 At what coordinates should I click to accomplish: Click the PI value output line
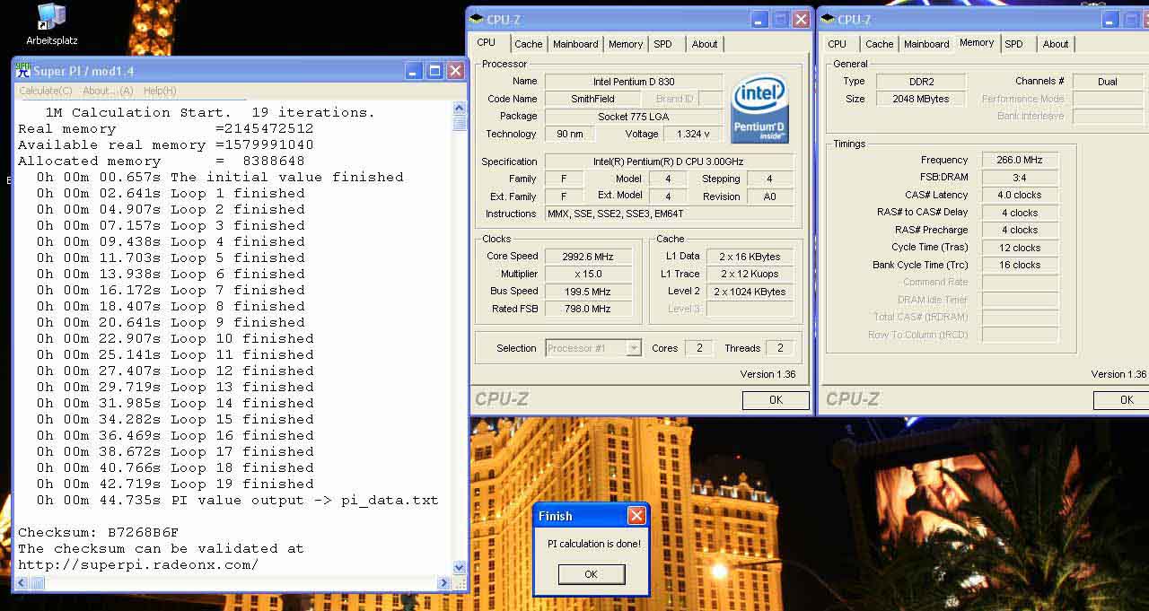coord(237,500)
